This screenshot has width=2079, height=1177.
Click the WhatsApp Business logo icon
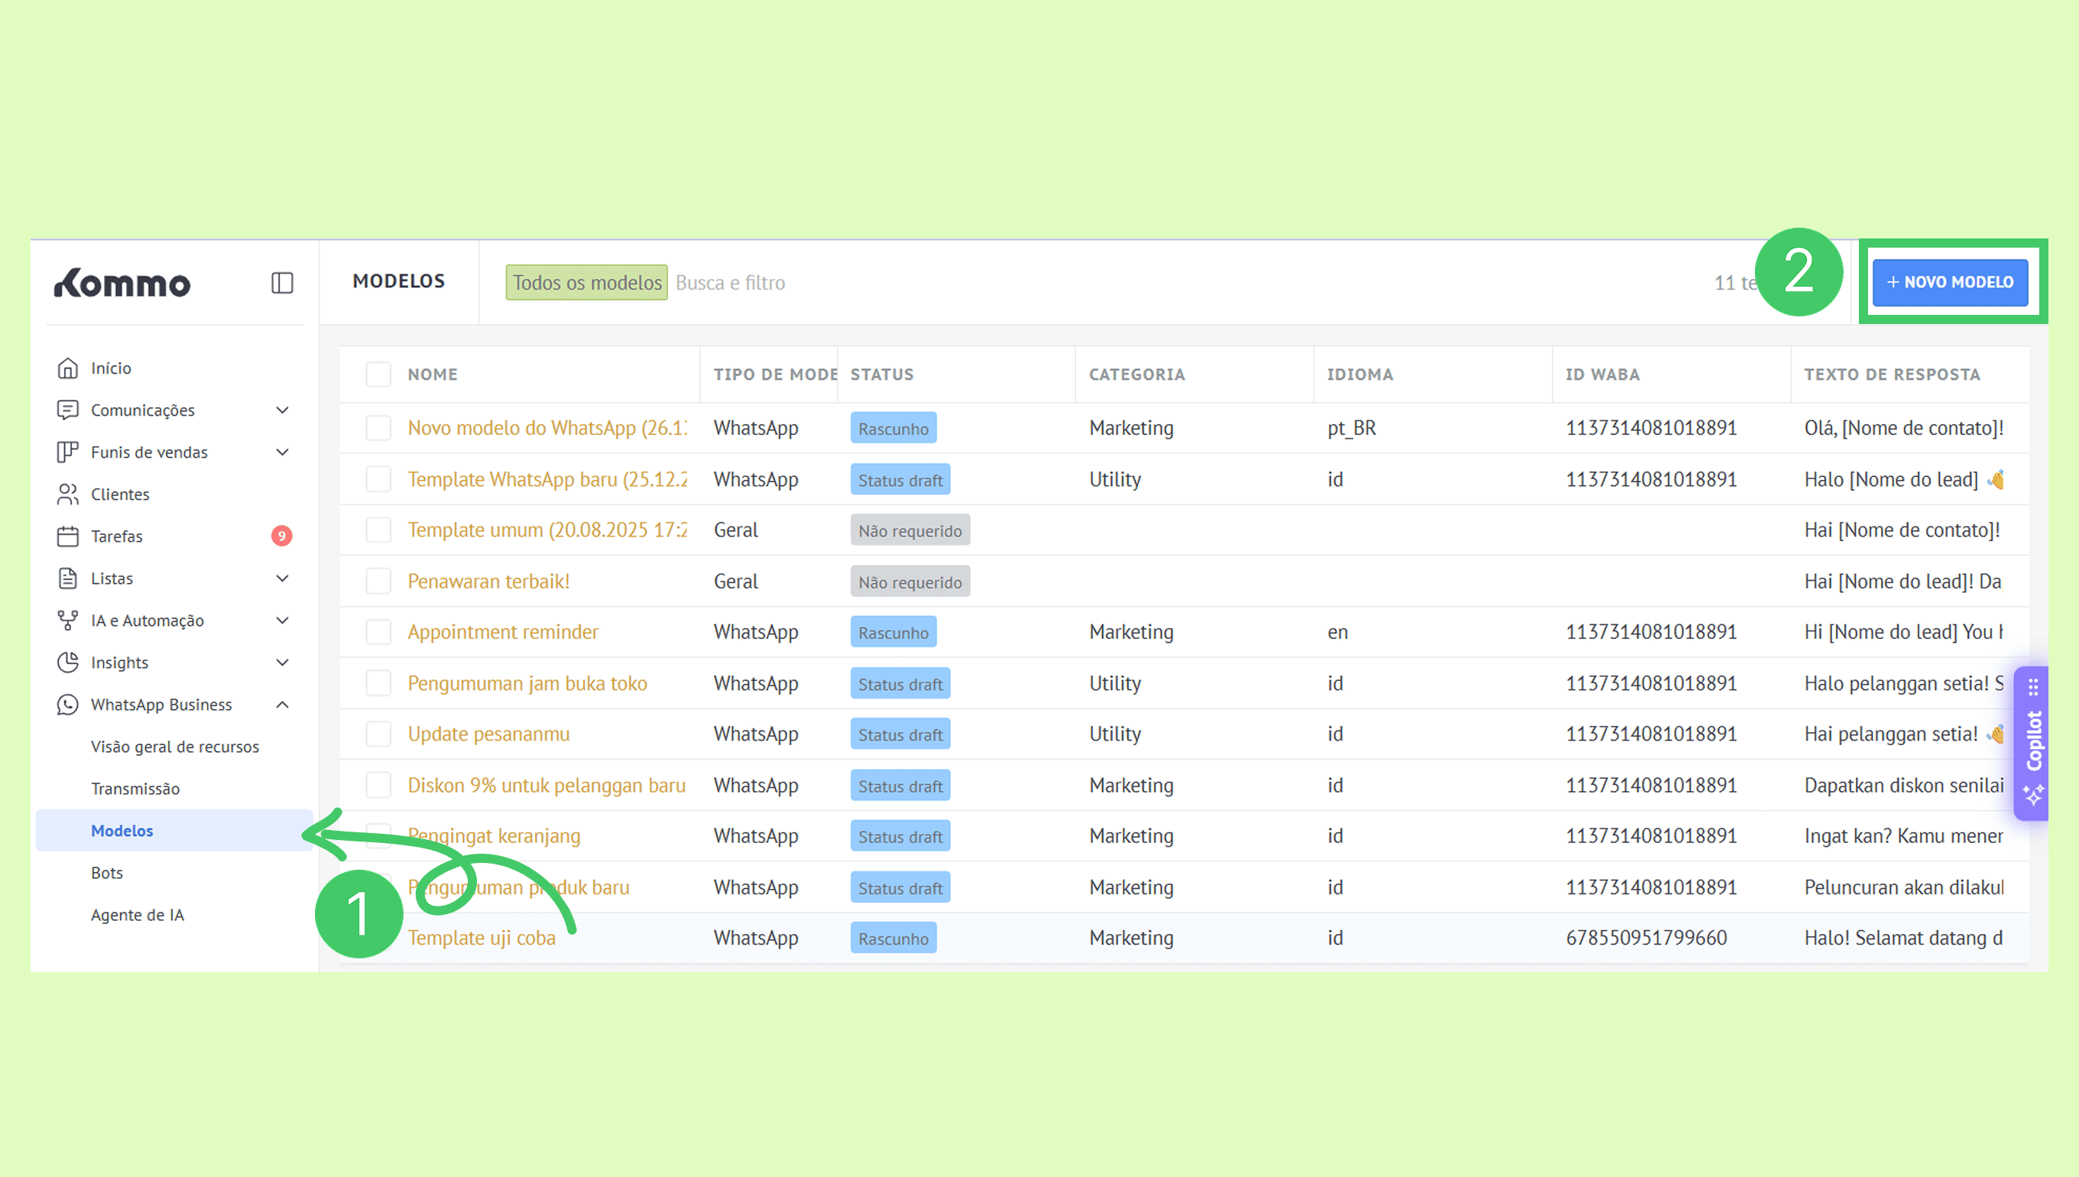(x=68, y=704)
